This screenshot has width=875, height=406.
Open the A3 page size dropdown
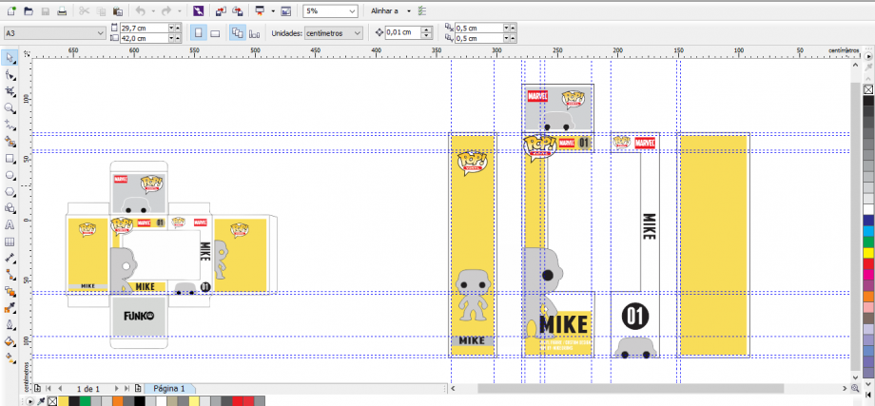tap(101, 32)
